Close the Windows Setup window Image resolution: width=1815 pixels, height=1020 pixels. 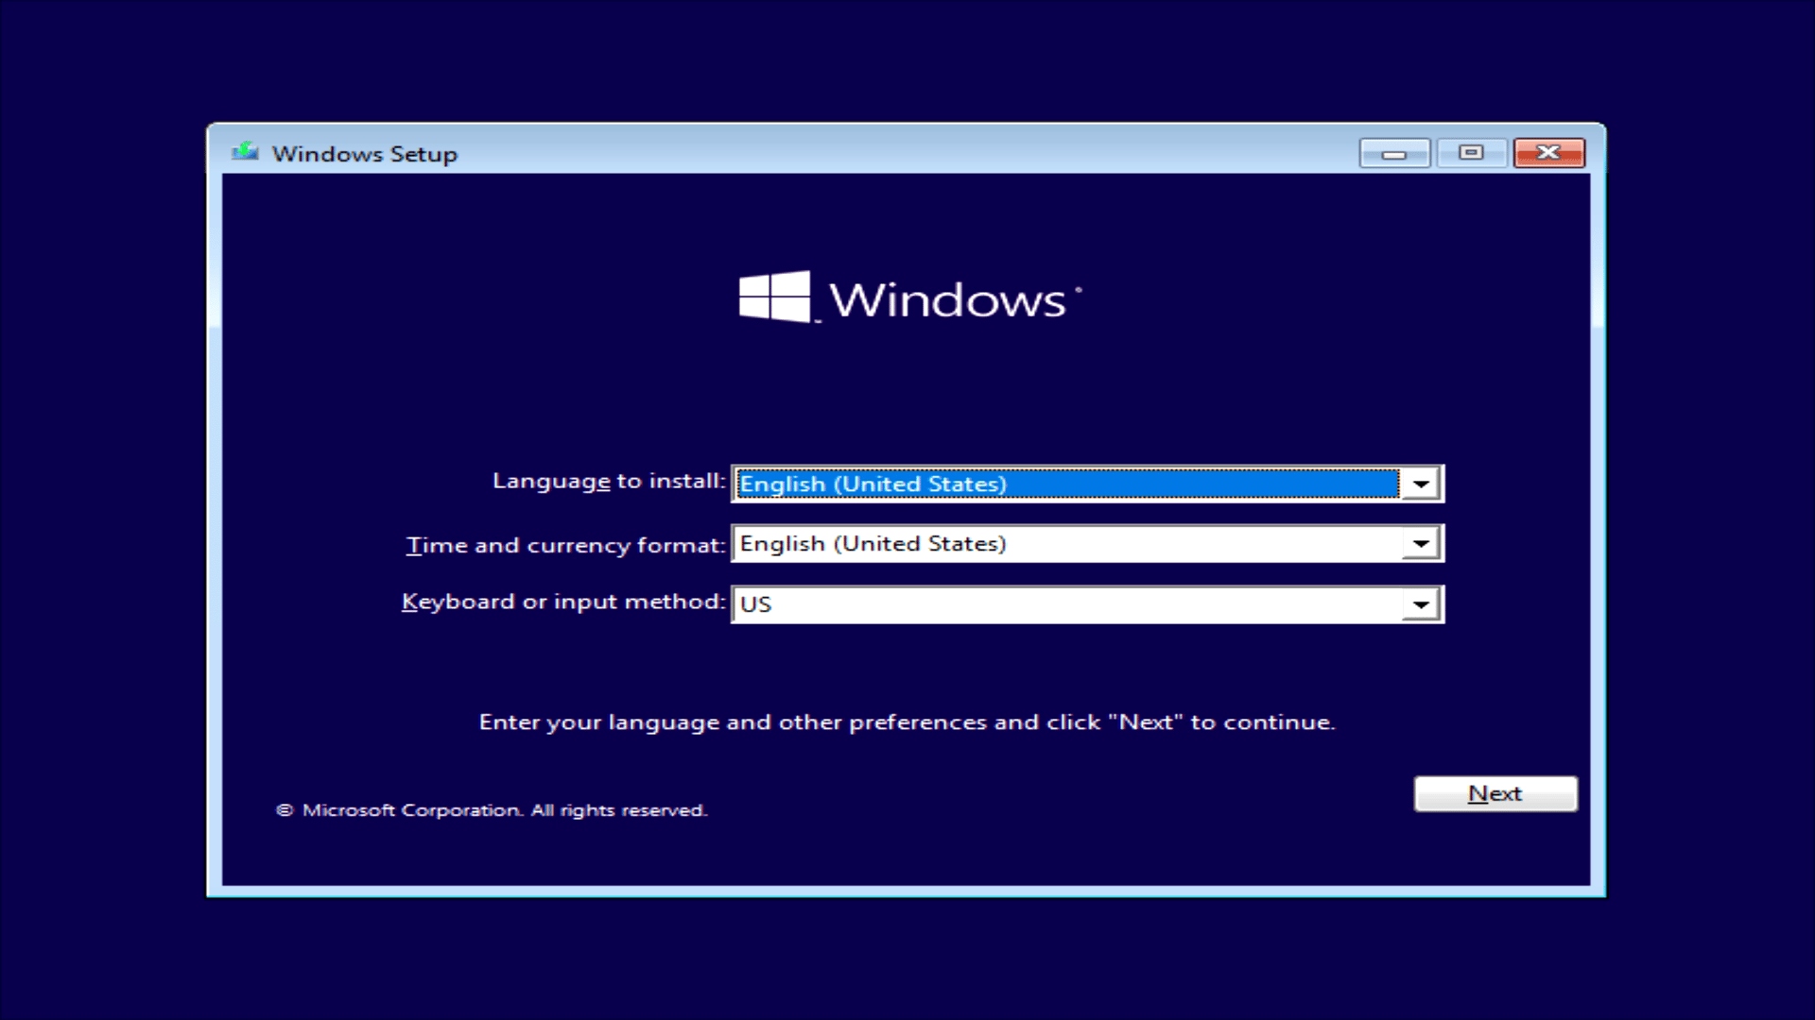[1548, 153]
